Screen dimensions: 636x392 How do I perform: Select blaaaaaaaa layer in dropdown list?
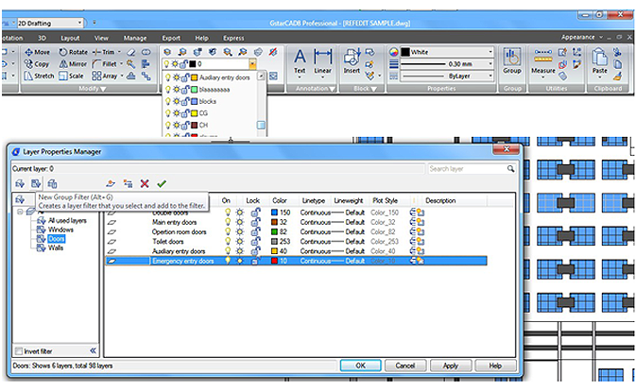[215, 89]
